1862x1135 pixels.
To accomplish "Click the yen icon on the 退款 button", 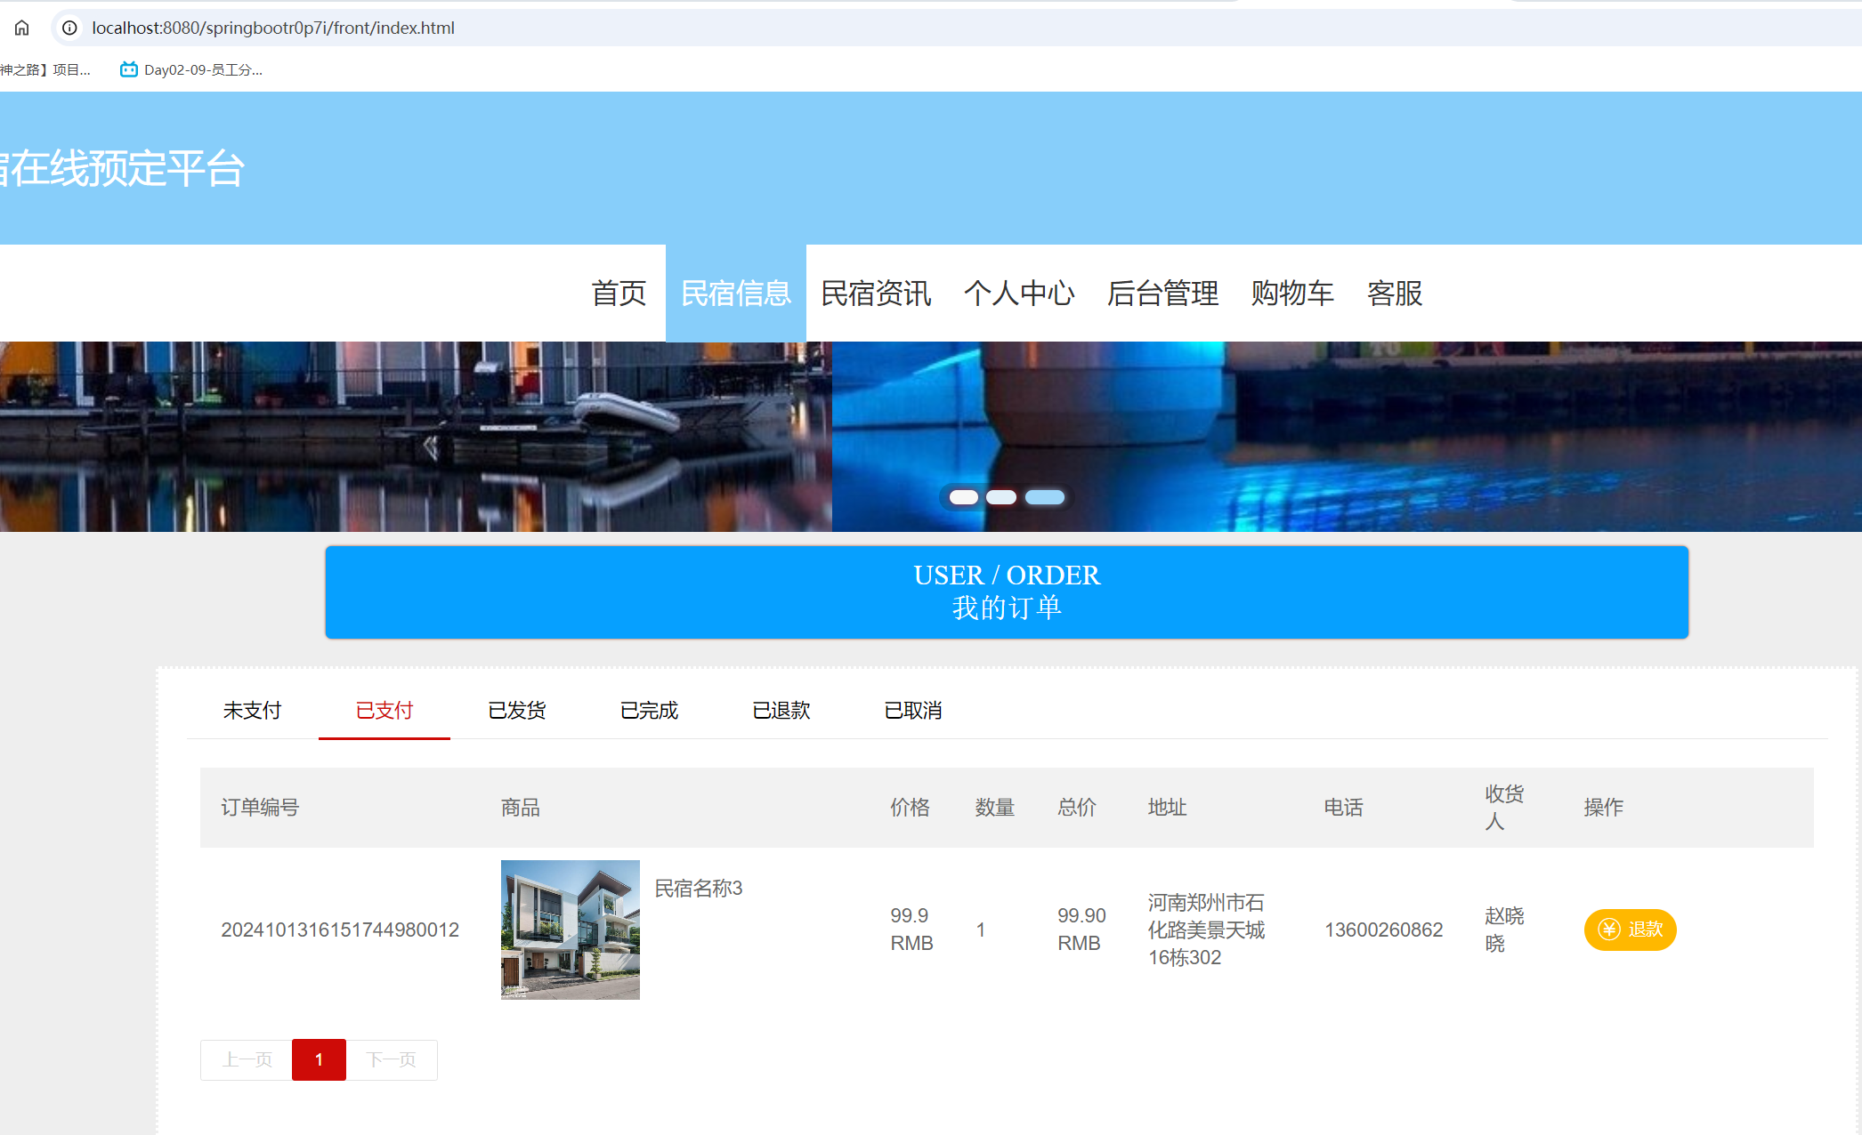I will 1609,930.
